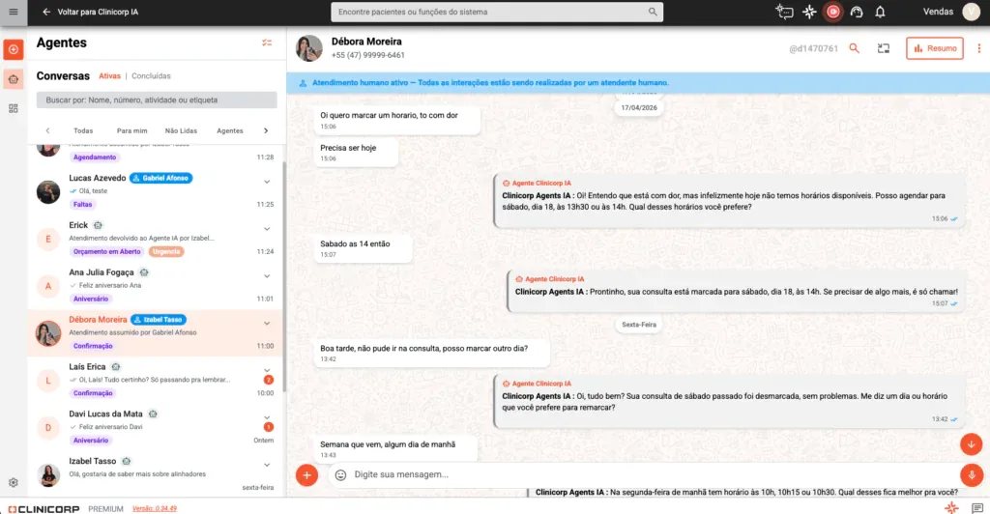This screenshot has width=990, height=514.
Task: Open Laís Erica conversation
Action: point(156,380)
